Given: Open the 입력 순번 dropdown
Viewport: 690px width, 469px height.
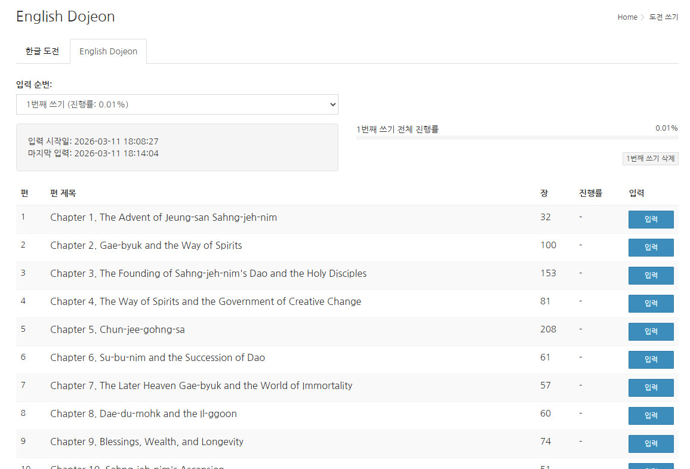Looking at the screenshot, I should 177,104.
